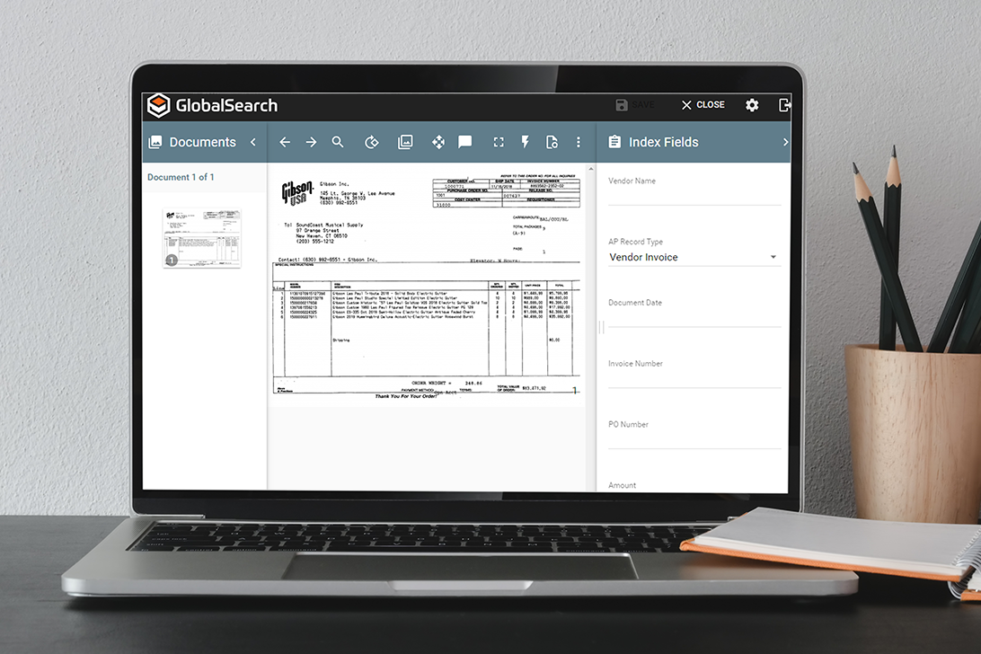Open the page thumbnails view

point(405,142)
